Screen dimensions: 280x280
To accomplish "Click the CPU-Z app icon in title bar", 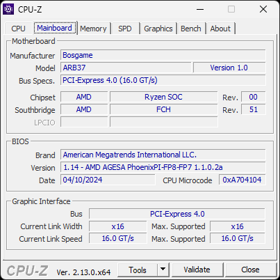I will coord(8,9).
